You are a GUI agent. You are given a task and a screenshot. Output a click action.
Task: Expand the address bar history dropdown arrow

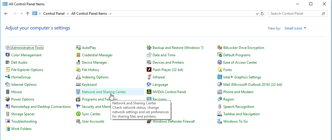pyautogui.click(x=257, y=14)
